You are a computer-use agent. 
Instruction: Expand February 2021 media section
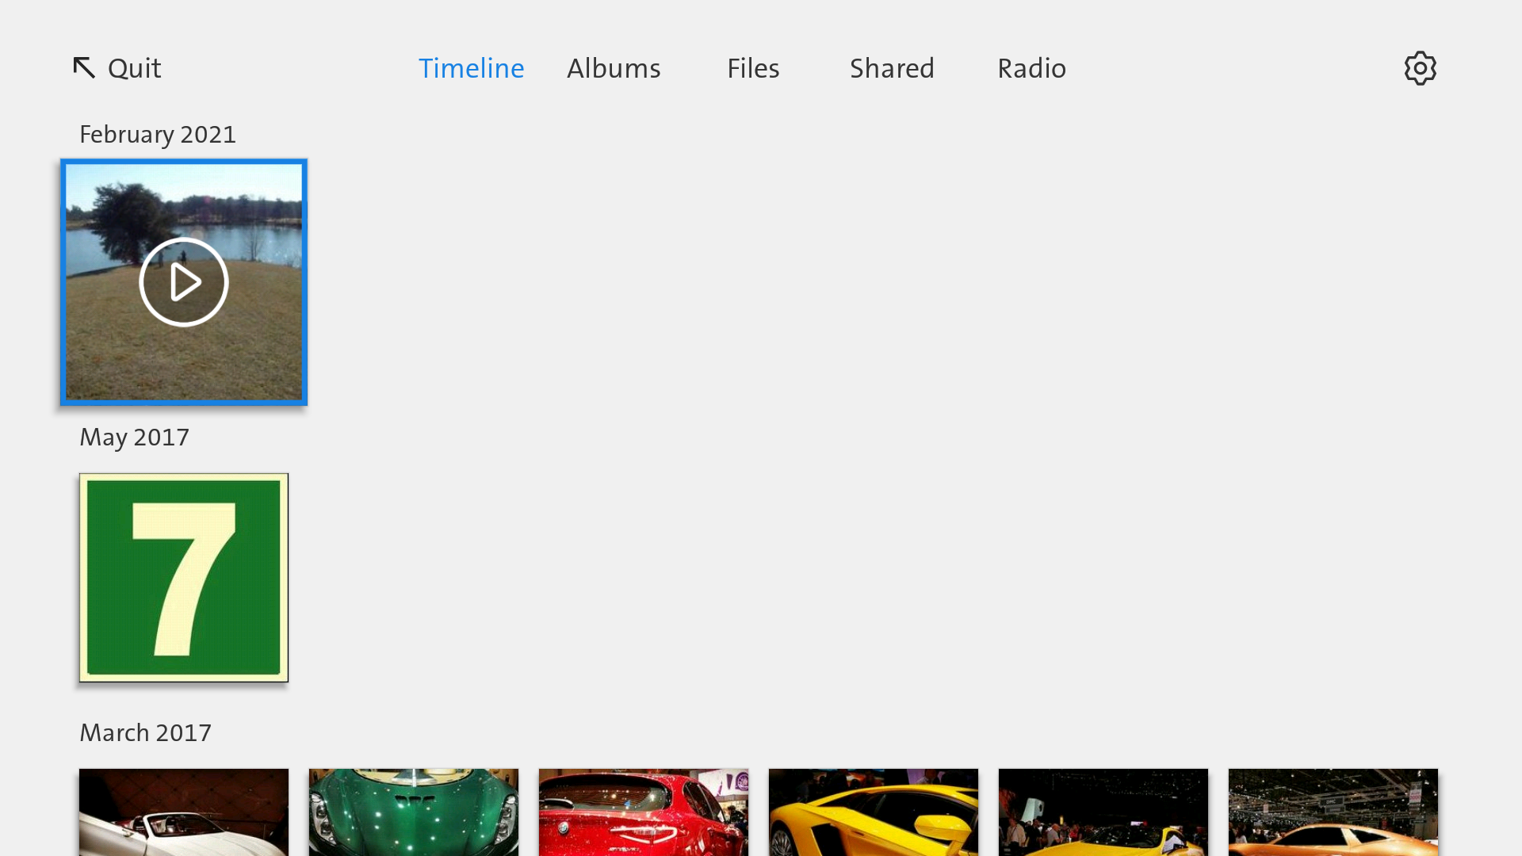(x=157, y=134)
